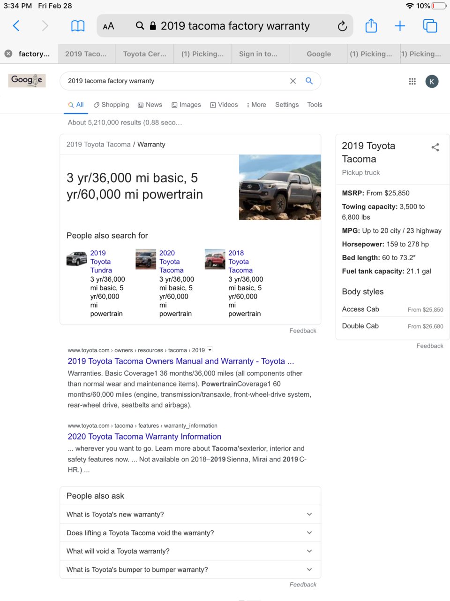The image size is (450, 601).
Task: Tap the battery indicator in status bar
Action: point(439,6)
